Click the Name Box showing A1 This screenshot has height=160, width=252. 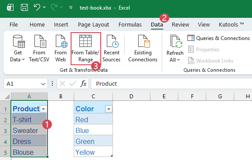point(23,83)
